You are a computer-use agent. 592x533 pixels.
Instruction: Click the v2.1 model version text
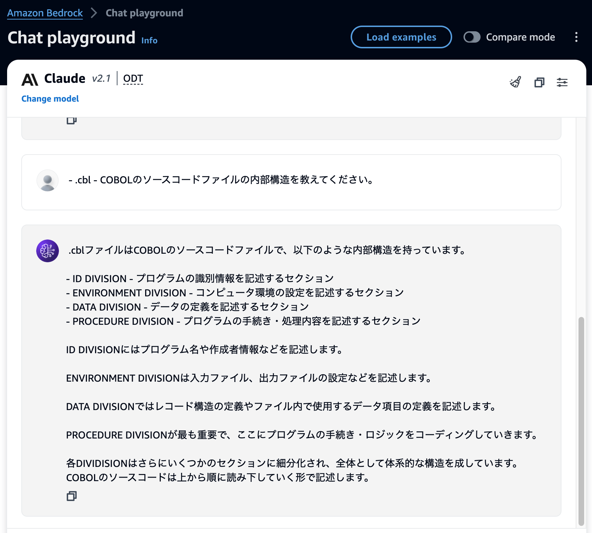click(102, 79)
